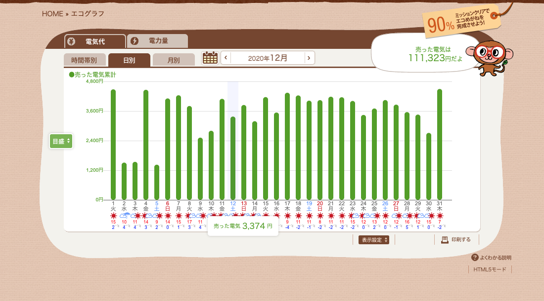Click the question mark help icon
This screenshot has width=544, height=301.
475,258
